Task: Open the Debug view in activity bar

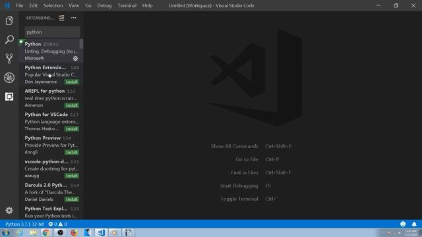Action: click(9, 78)
